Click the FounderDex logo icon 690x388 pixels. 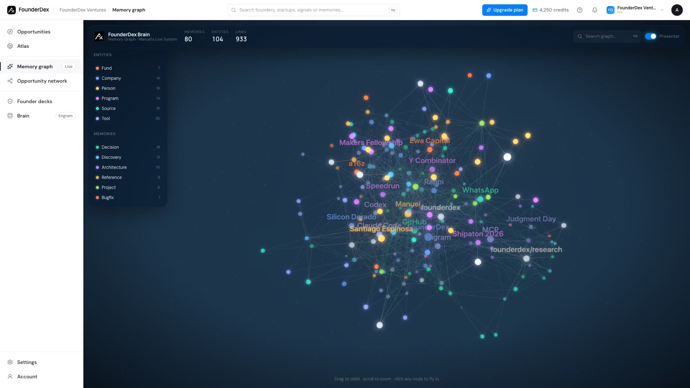[x=11, y=10]
